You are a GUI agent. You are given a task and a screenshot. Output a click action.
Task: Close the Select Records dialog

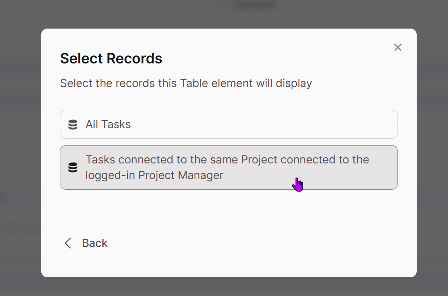tap(398, 47)
